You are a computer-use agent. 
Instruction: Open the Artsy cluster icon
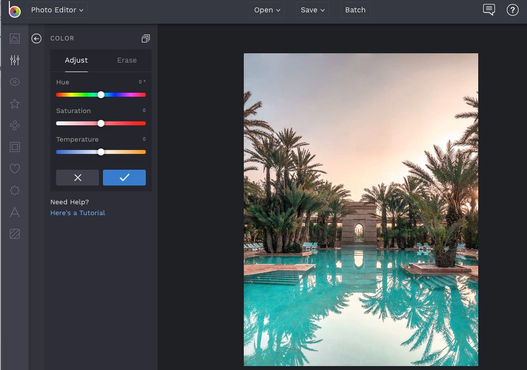coord(15,125)
